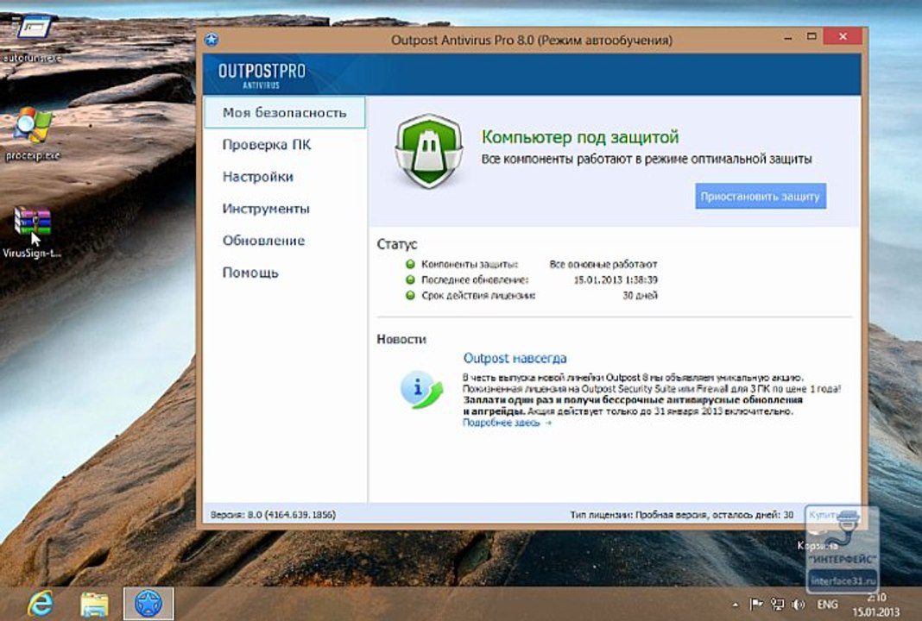Click green status dot for protection components

(410, 265)
